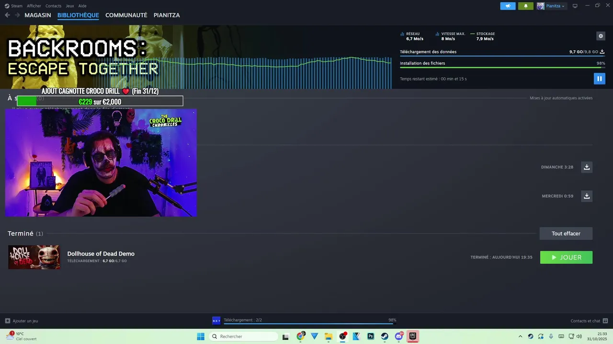Open Discord from the taskbar
This screenshot has height=344, width=613.
pos(399,336)
